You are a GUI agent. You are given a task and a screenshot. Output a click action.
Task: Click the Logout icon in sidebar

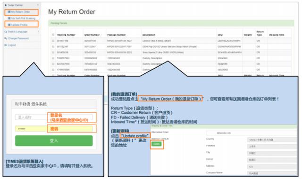tap(6, 45)
